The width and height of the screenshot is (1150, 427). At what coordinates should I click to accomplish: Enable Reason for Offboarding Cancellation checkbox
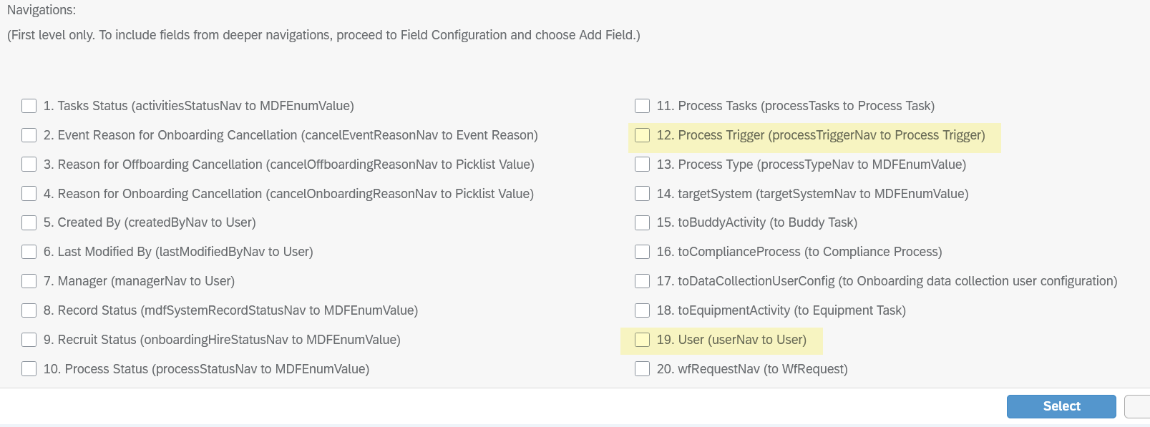coord(29,165)
